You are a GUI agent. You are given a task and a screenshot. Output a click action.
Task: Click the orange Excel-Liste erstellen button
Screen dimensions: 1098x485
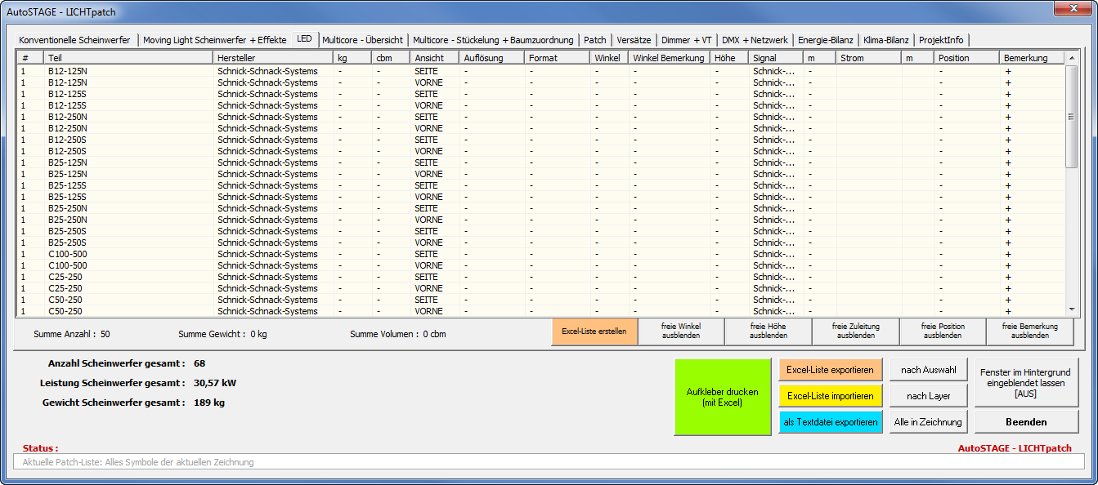point(594,331)
